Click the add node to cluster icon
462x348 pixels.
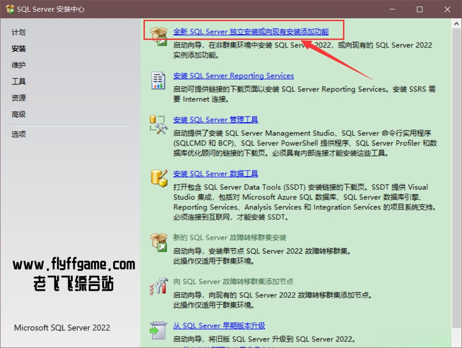click(159, 286)
